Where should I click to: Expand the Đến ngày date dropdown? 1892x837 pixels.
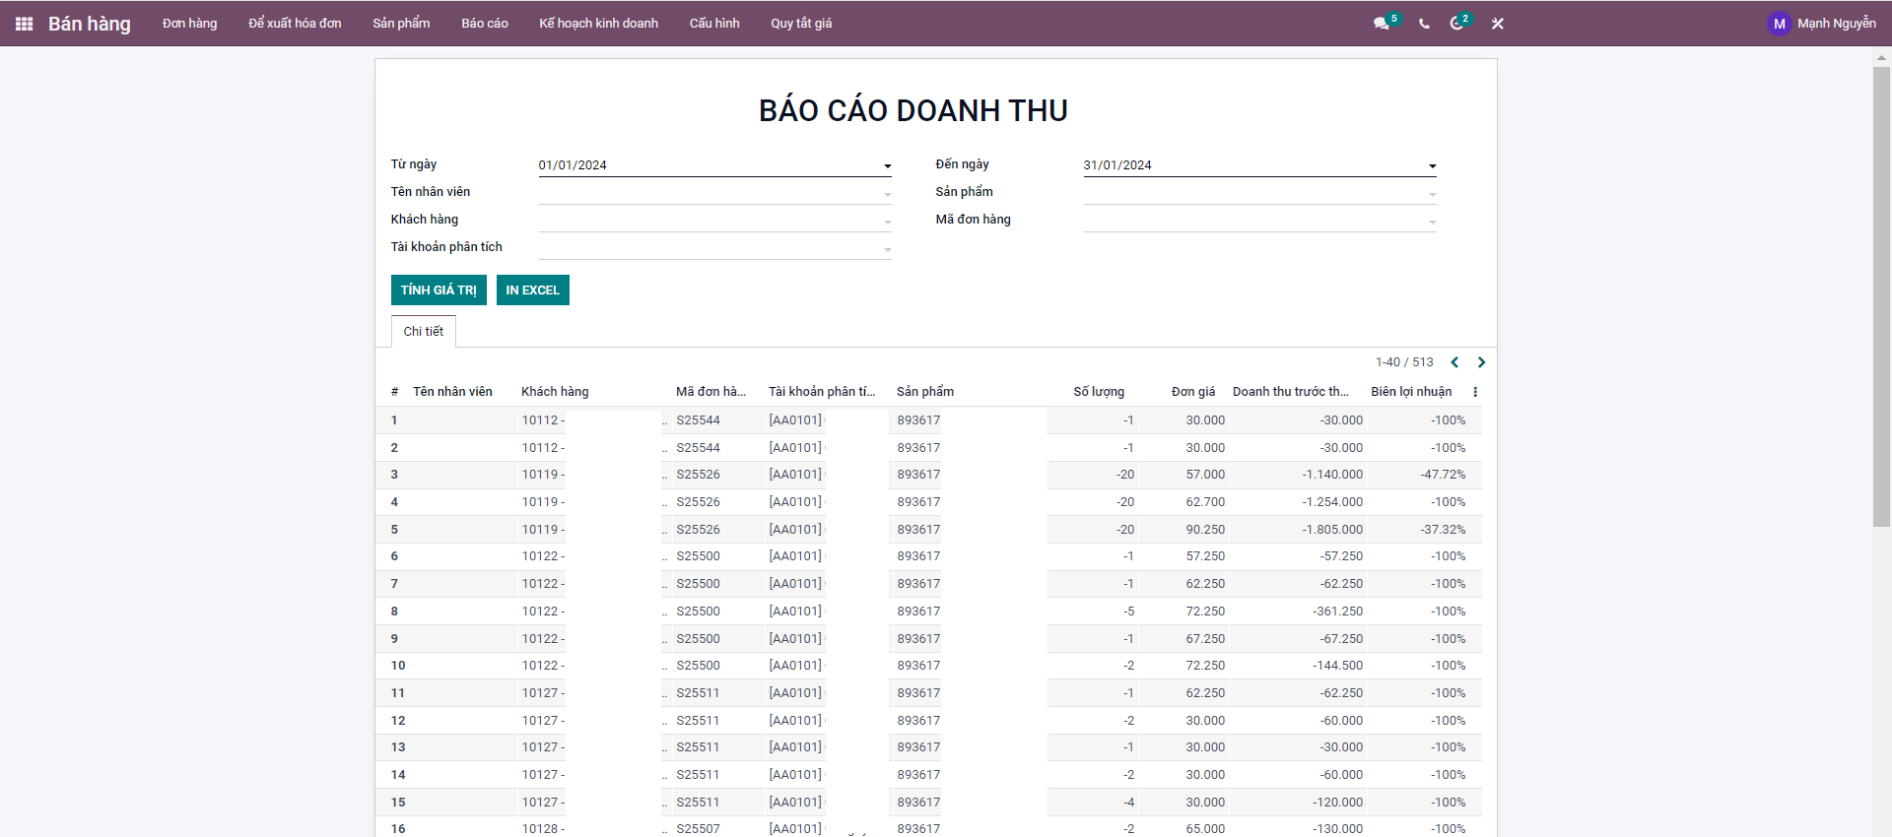[x=1432, y=166]
